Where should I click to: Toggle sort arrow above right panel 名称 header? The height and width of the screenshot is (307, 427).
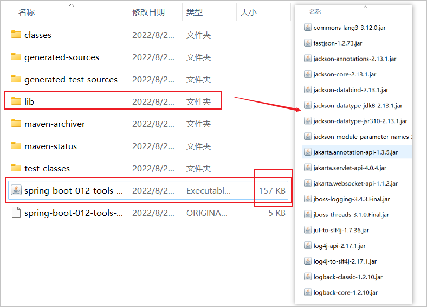pos(365,7)
